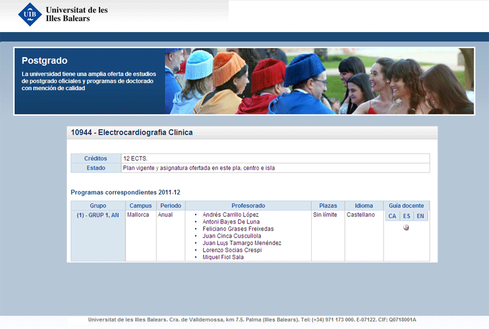
Task: Click the Plazas column header
Action: tap(328, 206)
